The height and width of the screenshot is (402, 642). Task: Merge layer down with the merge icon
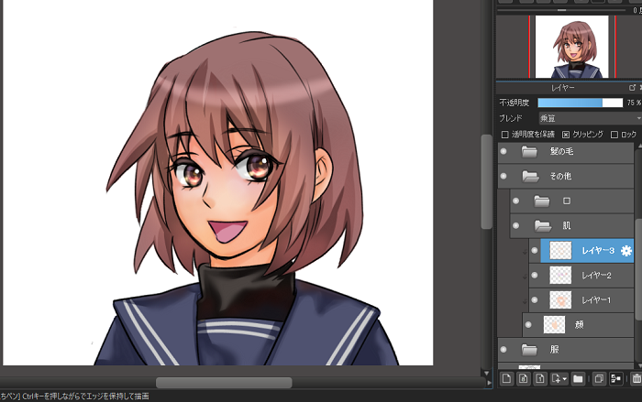[615, 377]
